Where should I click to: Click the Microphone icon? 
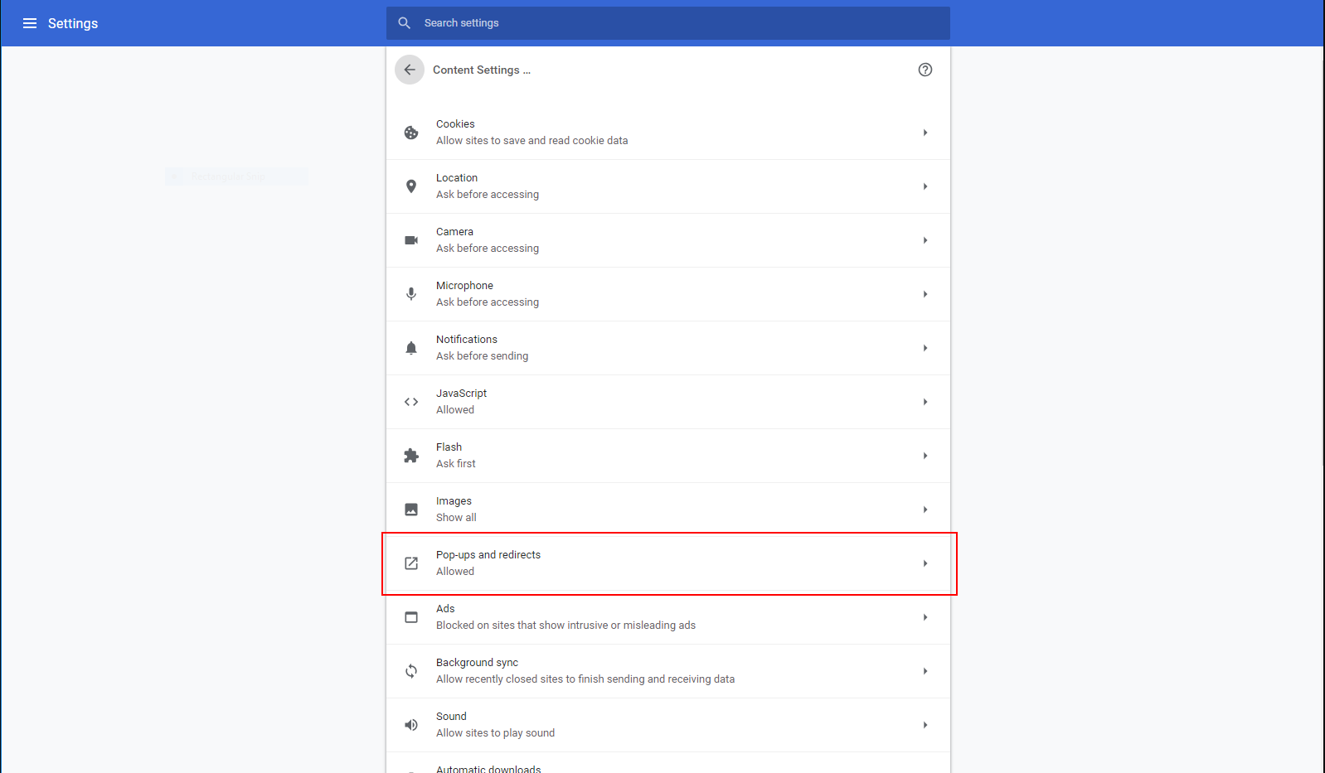411,294
